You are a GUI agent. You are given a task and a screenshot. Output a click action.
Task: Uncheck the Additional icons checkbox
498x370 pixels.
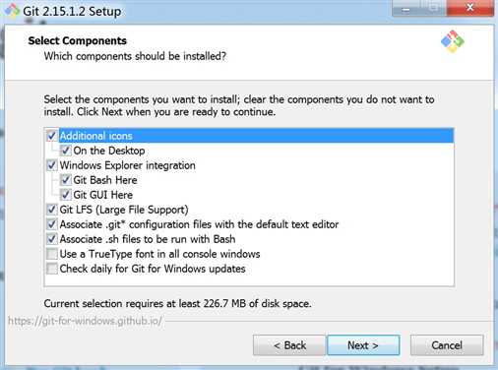pyautogui.click(x=52, y=136)
